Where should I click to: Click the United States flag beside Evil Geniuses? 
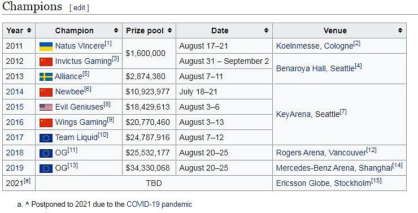[46, 107]
